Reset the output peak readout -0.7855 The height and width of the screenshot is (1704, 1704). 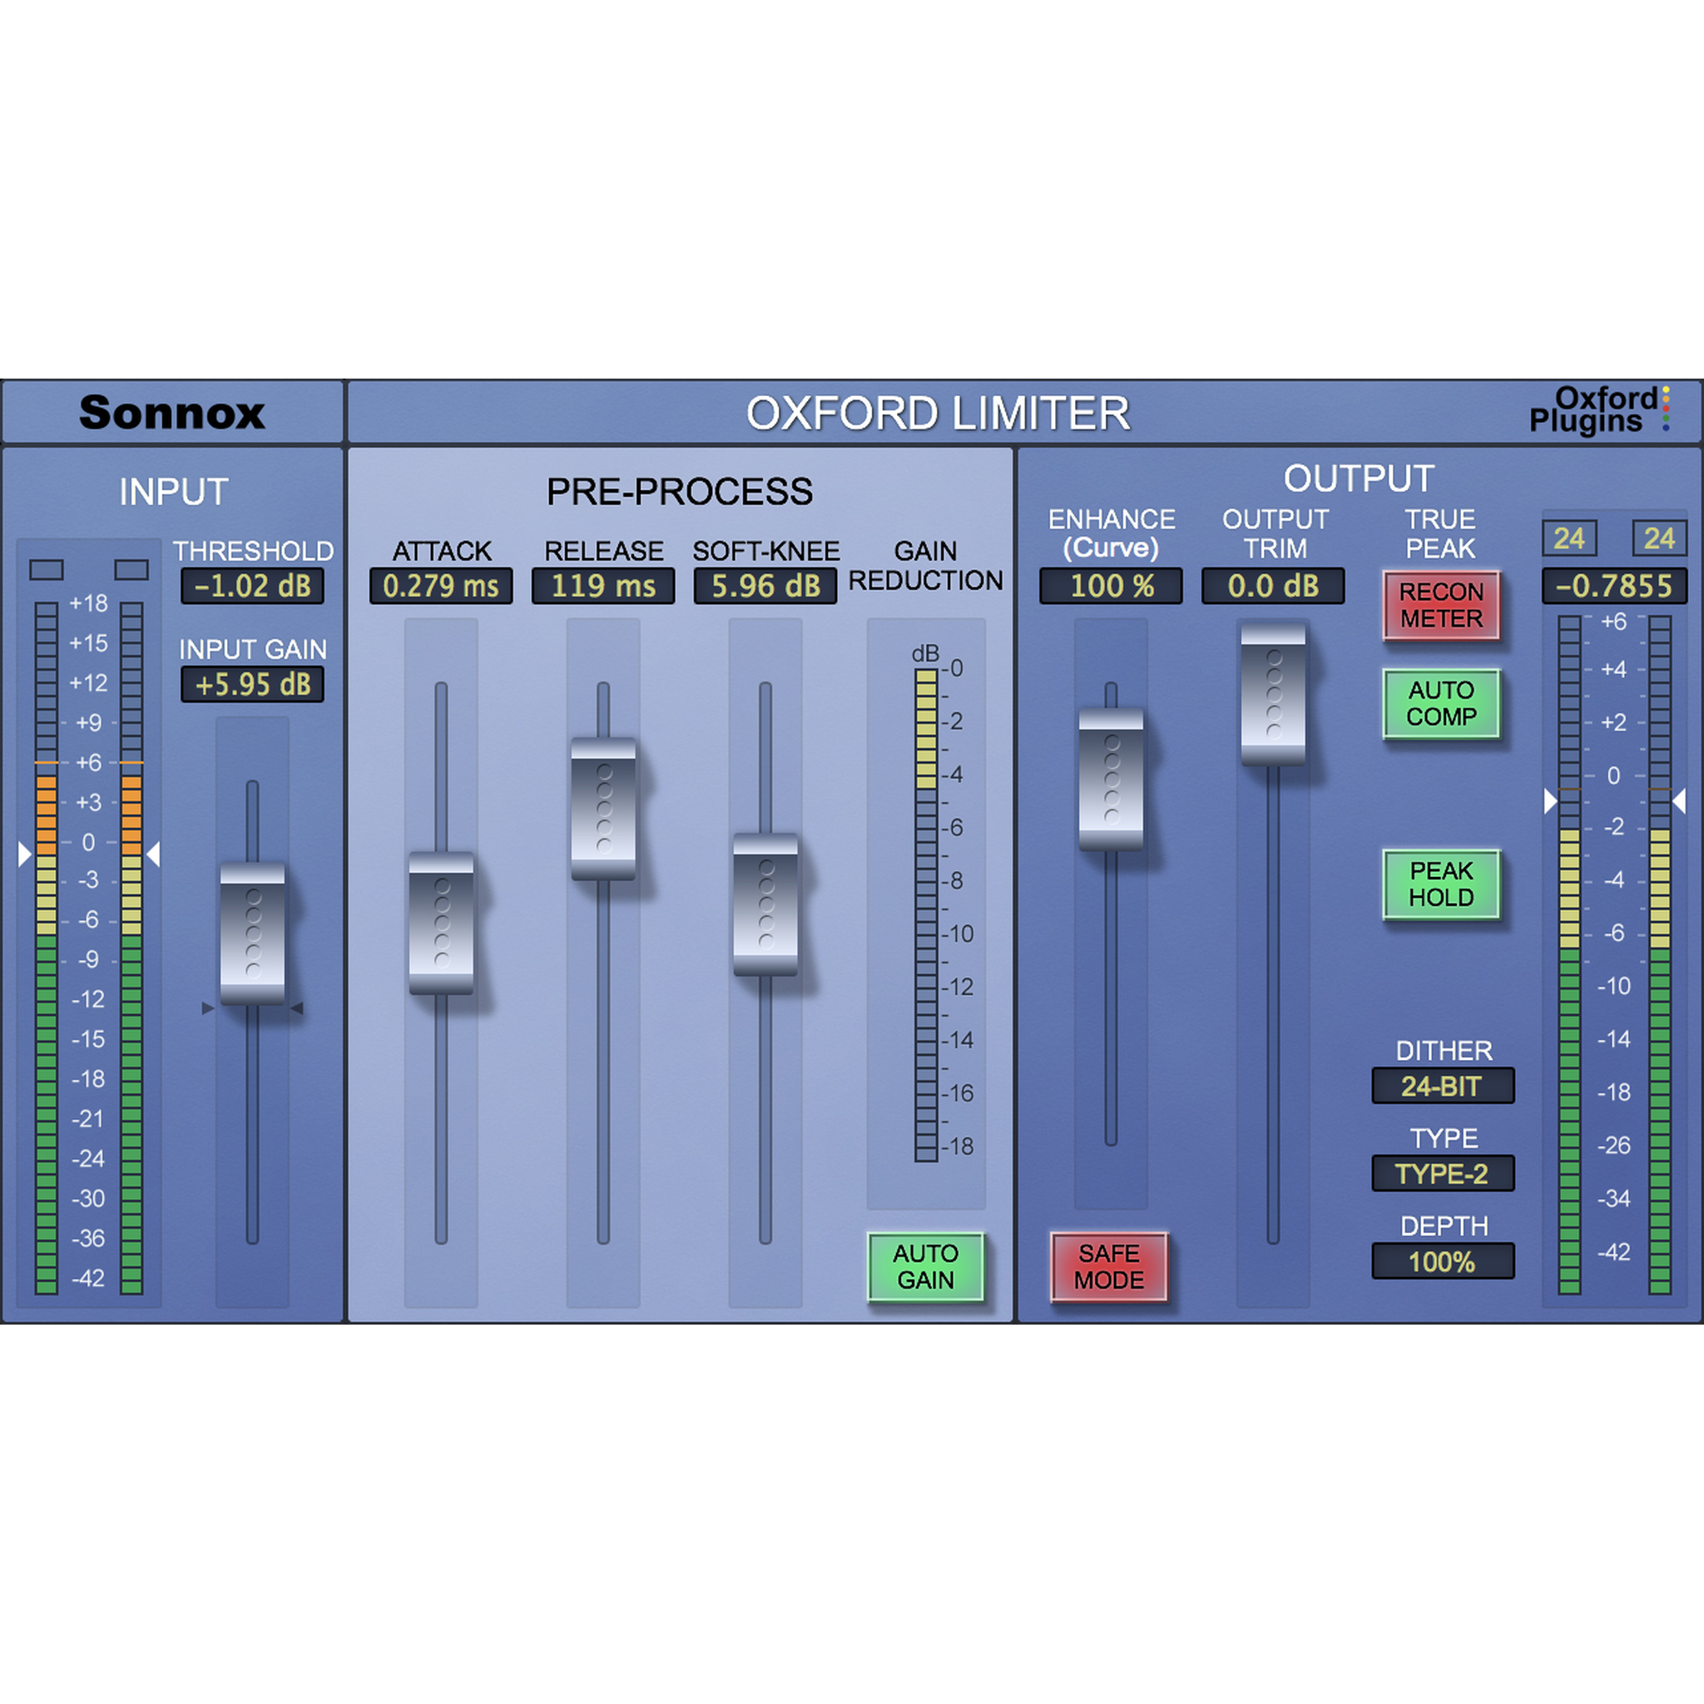[x=1613, y=586]
